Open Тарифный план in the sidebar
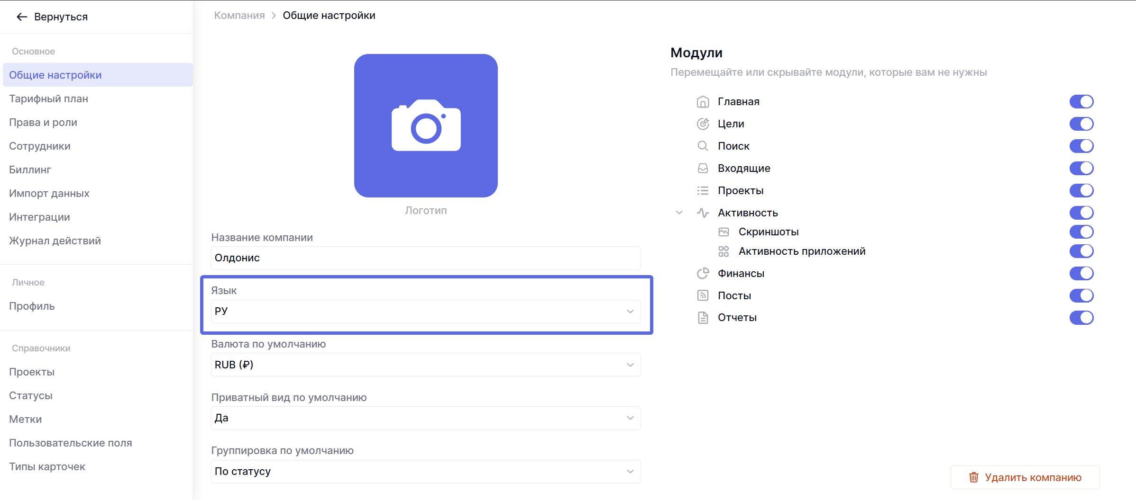Screen dimensions: 1136x500 coord(48,98)
